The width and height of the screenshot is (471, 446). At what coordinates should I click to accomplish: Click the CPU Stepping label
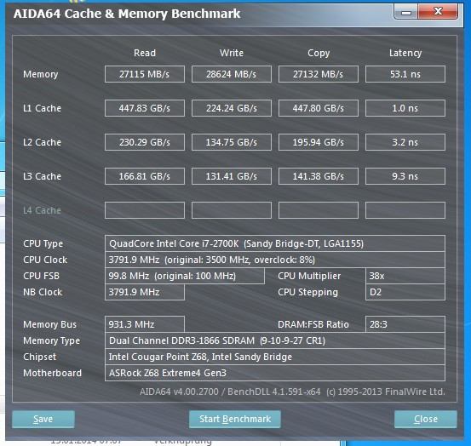click(x=307, y=292)
